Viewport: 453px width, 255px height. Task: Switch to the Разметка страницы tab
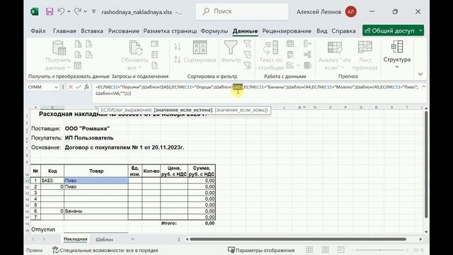170,30
